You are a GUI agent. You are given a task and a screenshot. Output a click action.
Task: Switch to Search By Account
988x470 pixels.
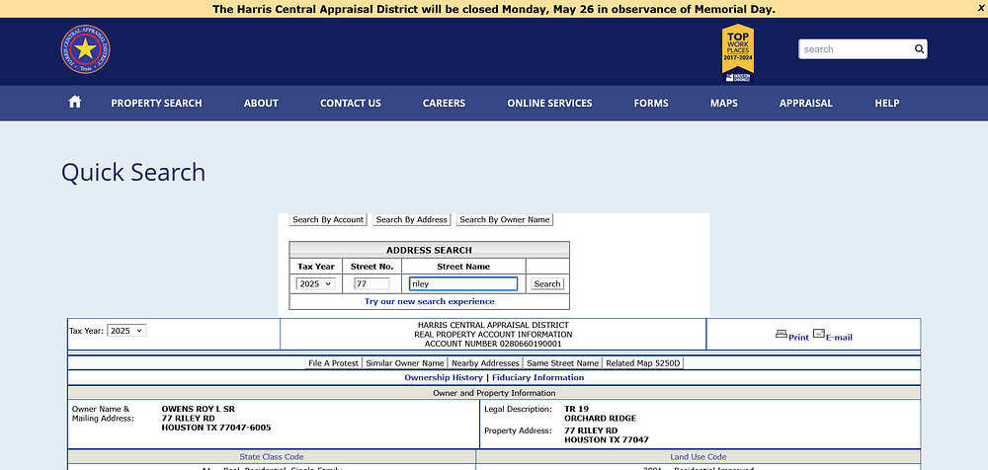click(328, 220)
